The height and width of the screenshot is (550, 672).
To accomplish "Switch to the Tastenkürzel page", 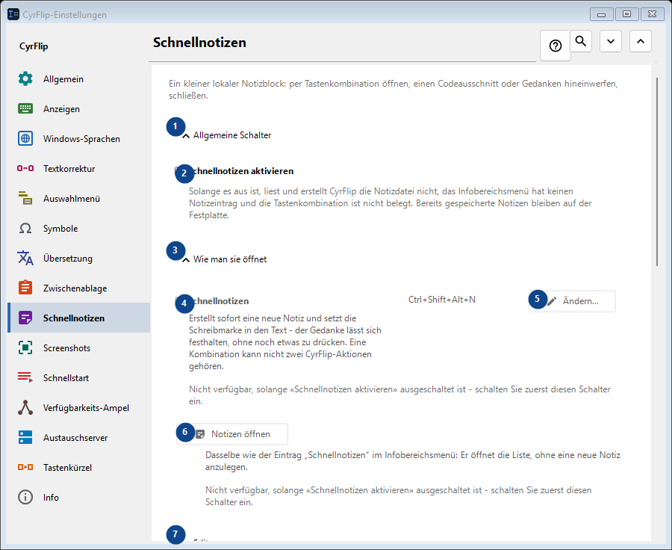I will pyautogui.click(x=79, y=467).
